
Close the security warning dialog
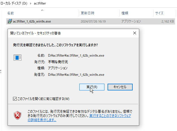click(135, 33)
